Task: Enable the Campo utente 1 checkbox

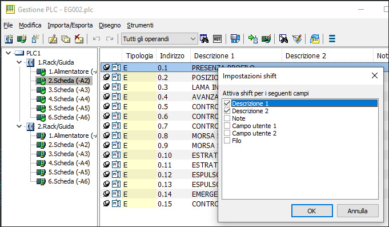Action: coord(227,125)
